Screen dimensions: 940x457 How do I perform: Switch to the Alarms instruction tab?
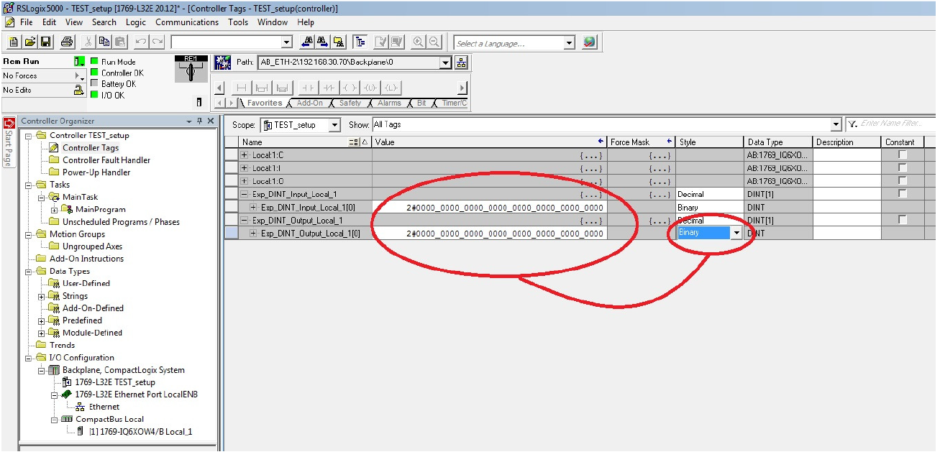[x=389, y=103]
